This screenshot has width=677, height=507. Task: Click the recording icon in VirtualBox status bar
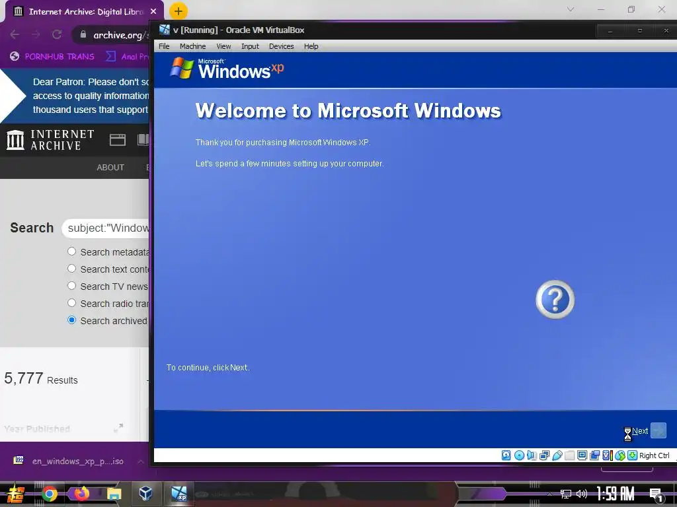pyautogui.click(x=594, y=456)
